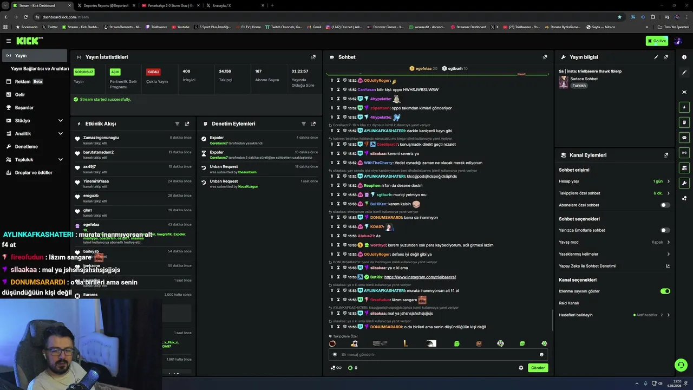Toggle Abonelere özel sohbet switch
Viewport: 693px width, 390px height.
665,205
